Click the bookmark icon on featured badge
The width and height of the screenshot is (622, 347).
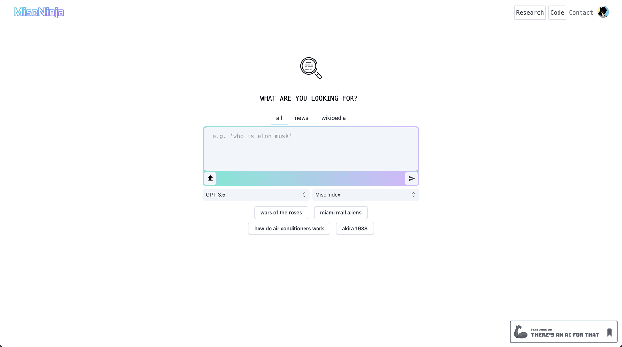click(609, 332)
